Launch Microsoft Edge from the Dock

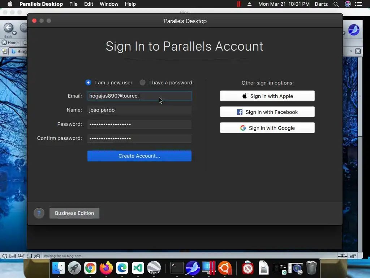tap(122, 268)
